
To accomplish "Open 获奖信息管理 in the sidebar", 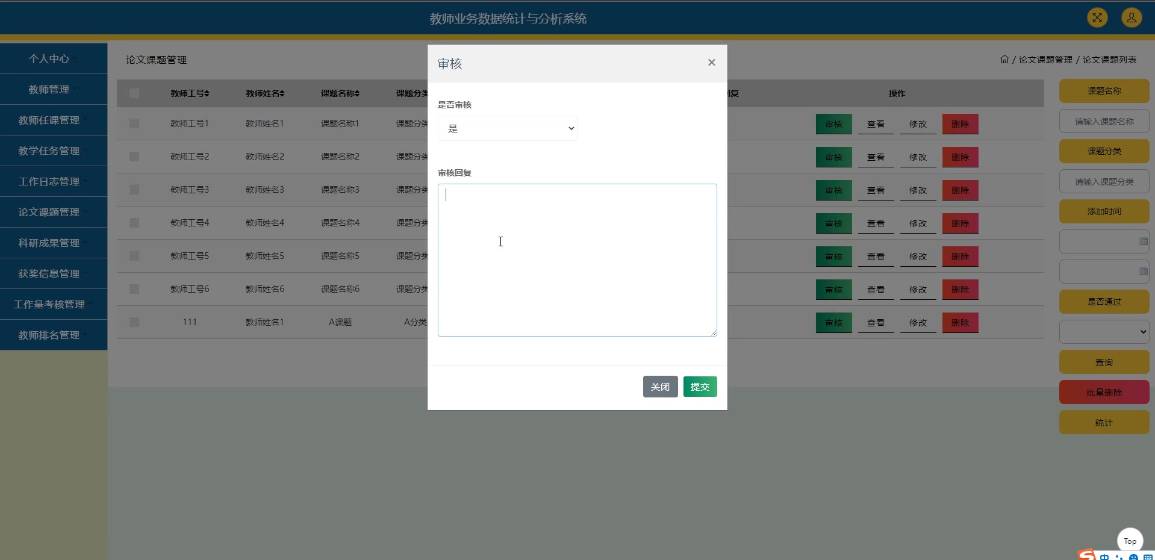I will (54, 273).
